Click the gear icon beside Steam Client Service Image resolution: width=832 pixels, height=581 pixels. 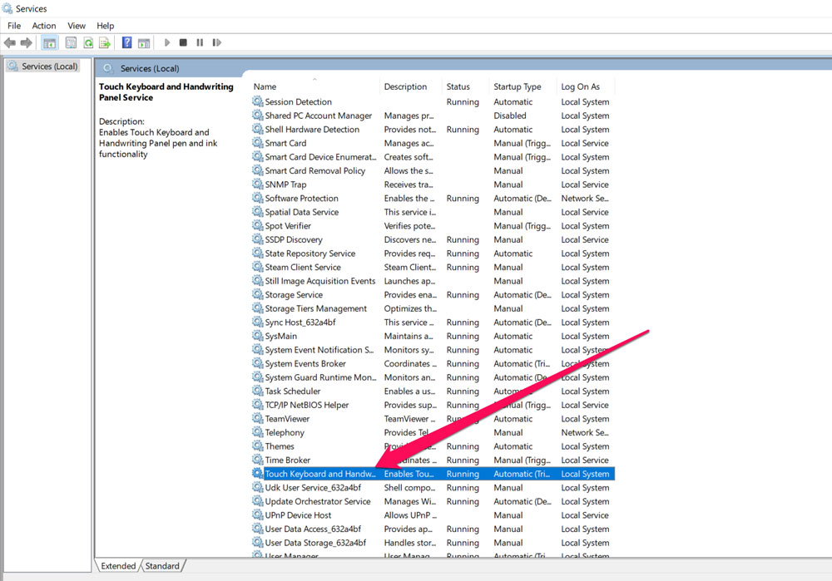click(258, 267)
